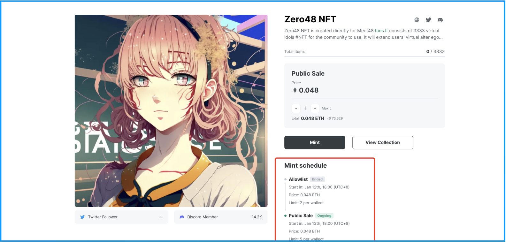Click the Twitter bird in the Follower card
506x242 pixels.
(82, 217)
